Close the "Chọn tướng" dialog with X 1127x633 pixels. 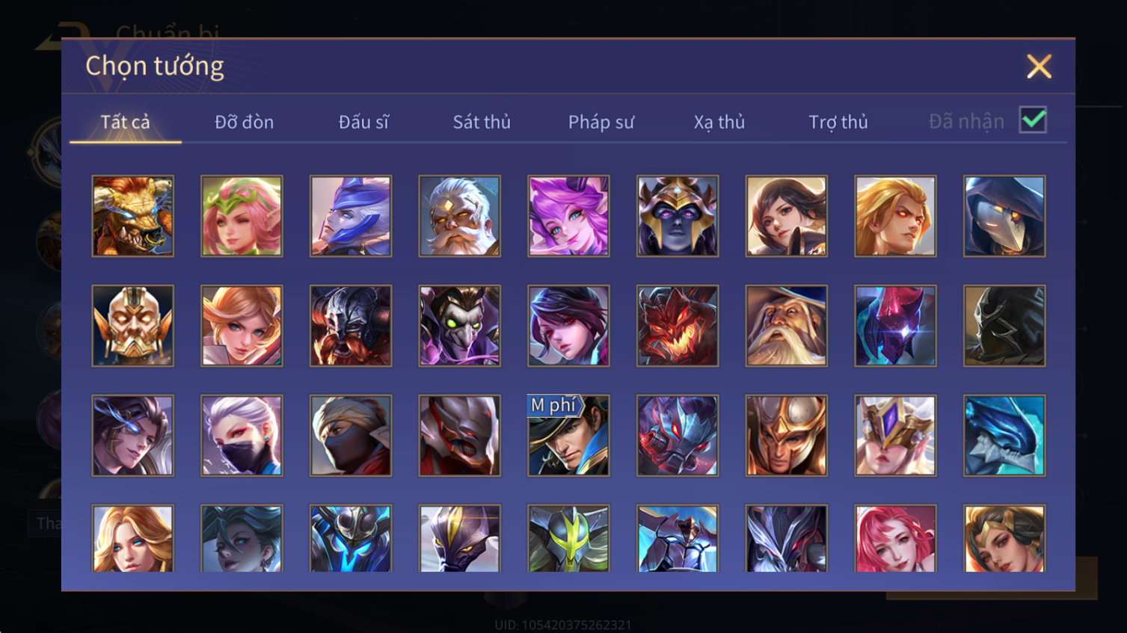point(1039,67)
